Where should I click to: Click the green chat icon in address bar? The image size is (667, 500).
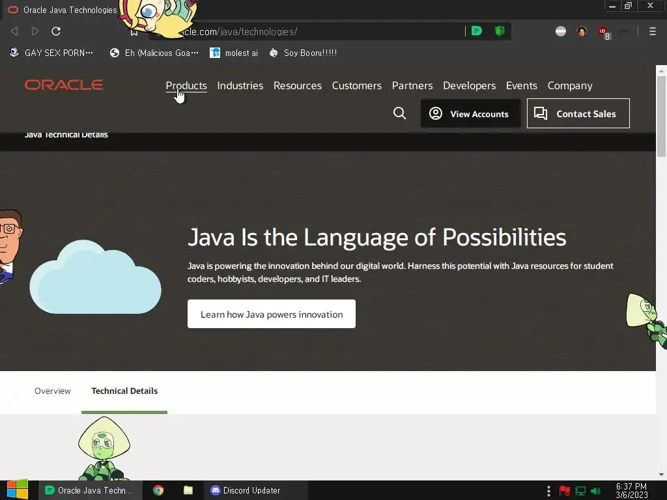coord(477,31)
